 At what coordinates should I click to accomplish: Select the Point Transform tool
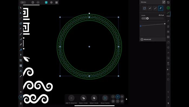(x=21, y=18)
